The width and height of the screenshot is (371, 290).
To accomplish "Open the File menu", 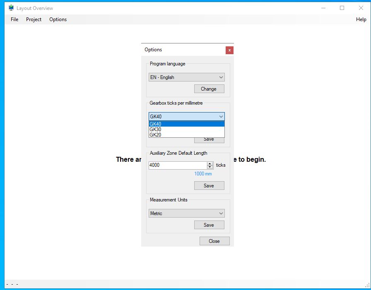I will coord(14,19).
